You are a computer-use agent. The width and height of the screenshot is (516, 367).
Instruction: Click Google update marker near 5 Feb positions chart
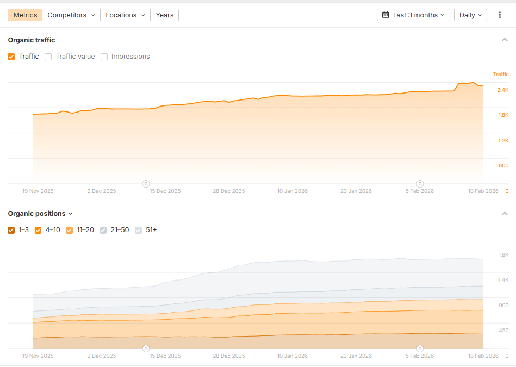tap(420, 349)
